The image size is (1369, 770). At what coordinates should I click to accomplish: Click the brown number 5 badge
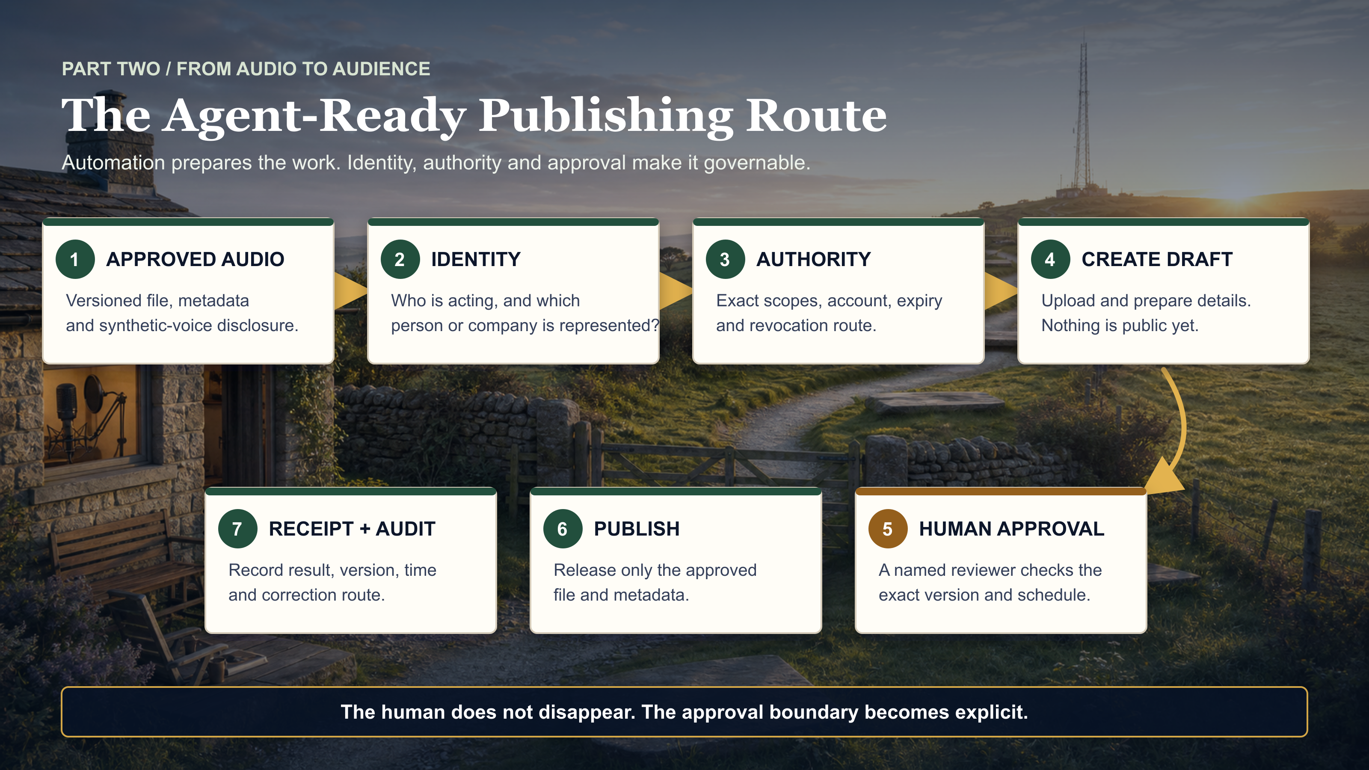pos(888,529)
